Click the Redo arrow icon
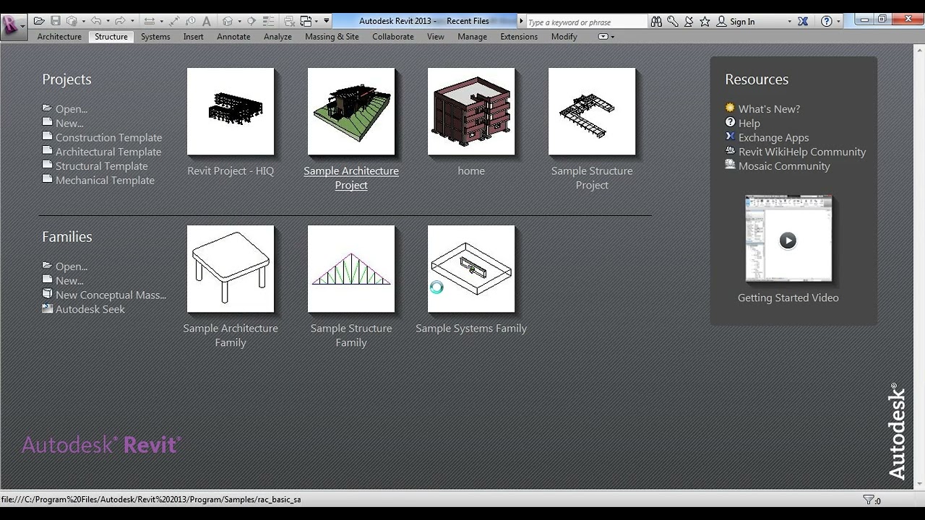 coord(120,21)
